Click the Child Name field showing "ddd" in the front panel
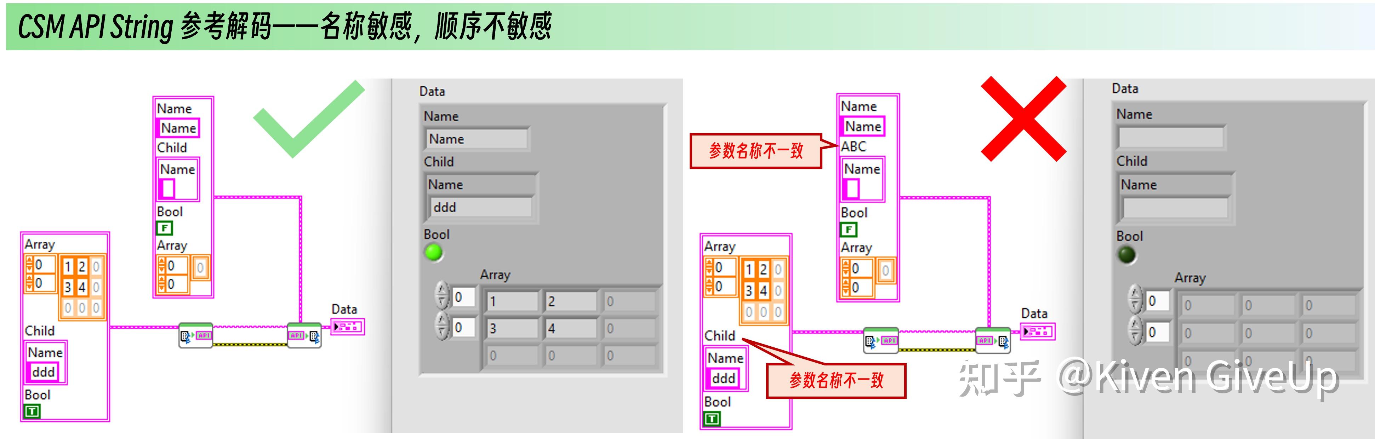Viewport: 1375px width, 439px height. coord(481,207)
